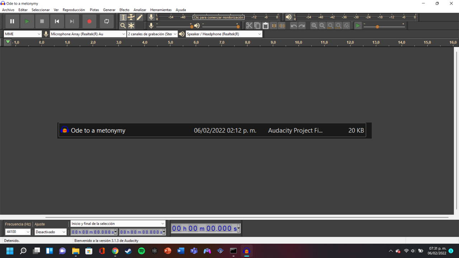Open the Herramientas menu
This screenshot has width=459, height=258.
pyautogui.click(x=161, y=10)
